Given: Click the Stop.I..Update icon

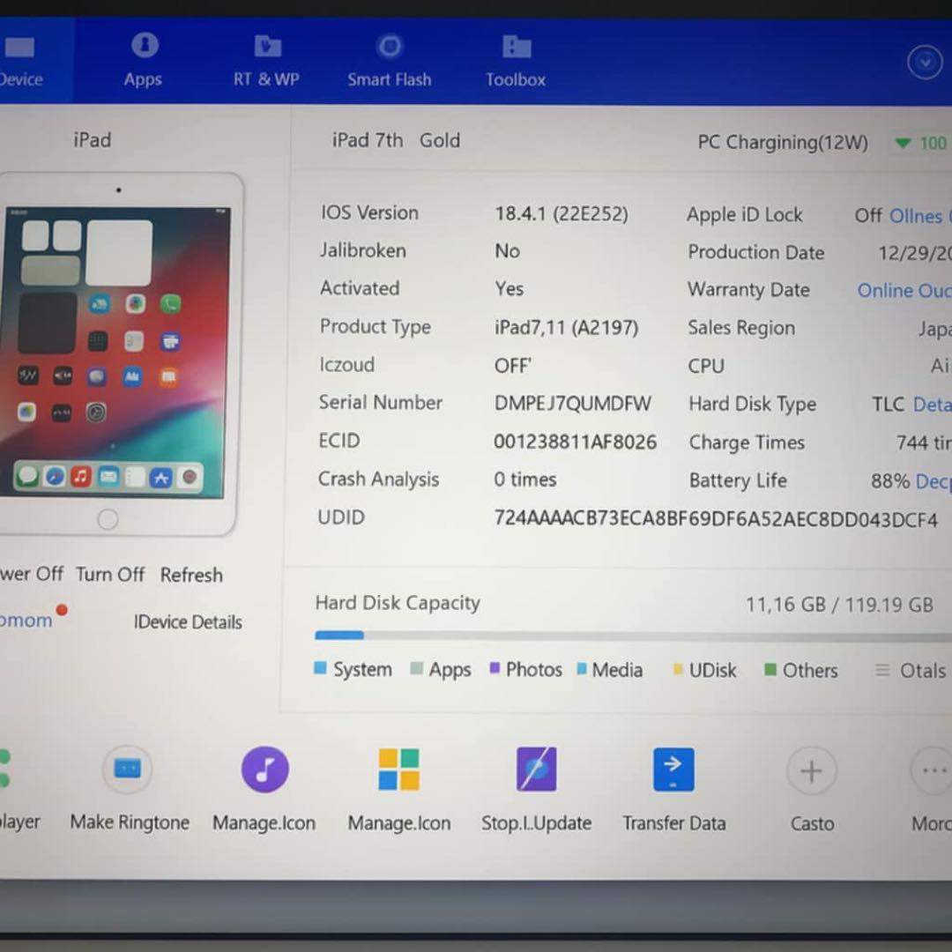Looking at the screenshot, I should click(x=536, y=770).
